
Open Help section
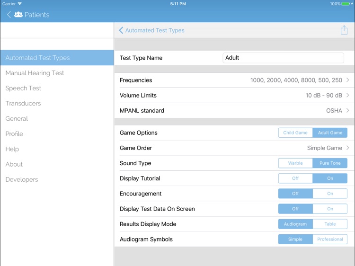(x=57, y=149)
